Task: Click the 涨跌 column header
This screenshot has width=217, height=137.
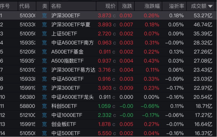Action: point(127,6)
